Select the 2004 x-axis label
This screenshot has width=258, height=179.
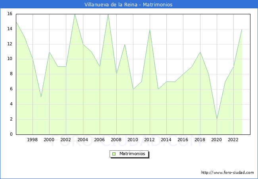pos(83,140)
